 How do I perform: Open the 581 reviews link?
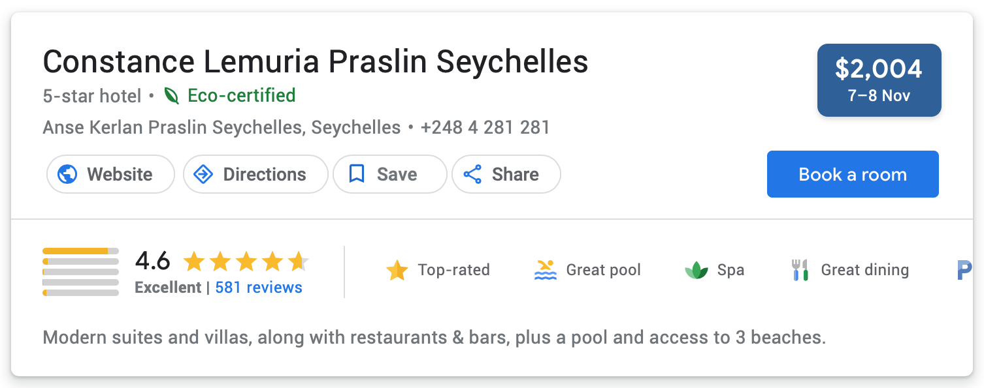click(x=258, y=288)
